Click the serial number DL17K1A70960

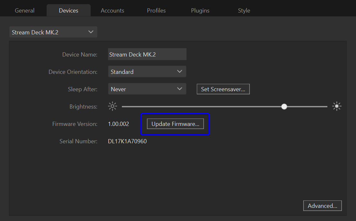tap(127, 141)
